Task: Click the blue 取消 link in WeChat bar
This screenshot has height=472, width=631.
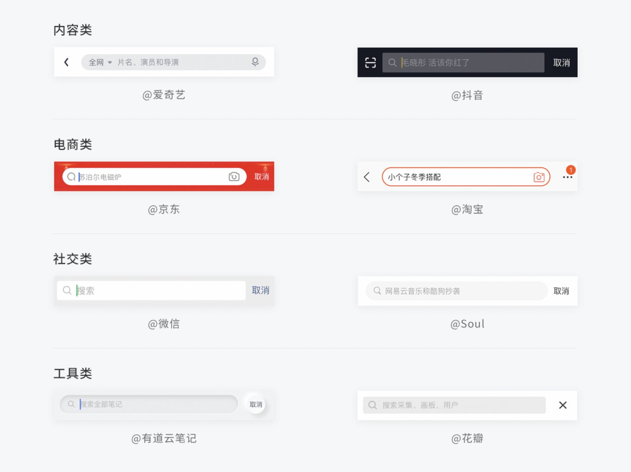Action: point(260,290)
